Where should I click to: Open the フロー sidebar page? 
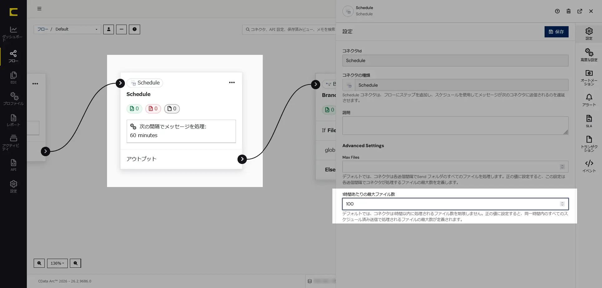click(13, 56)
